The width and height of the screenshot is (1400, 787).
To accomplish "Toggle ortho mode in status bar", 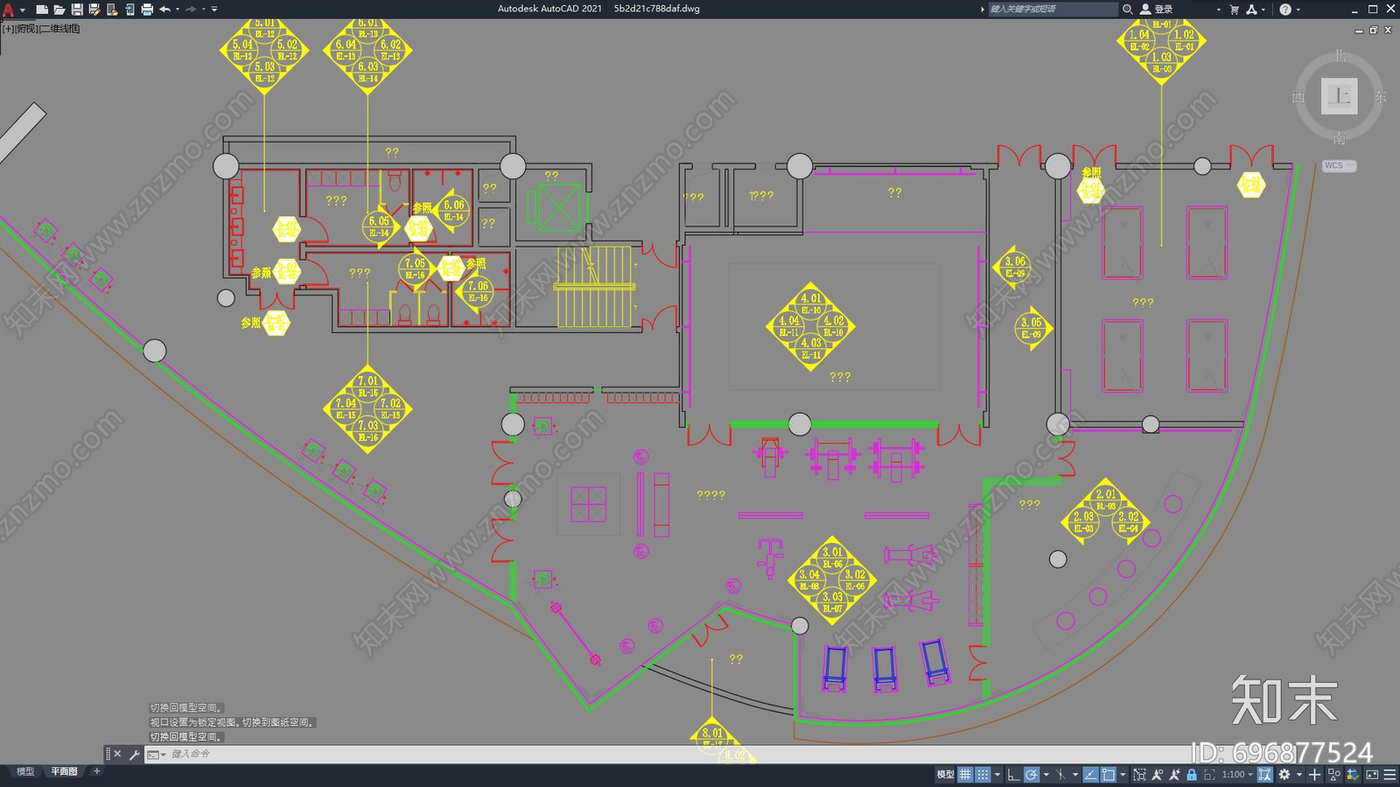I will (1013, 775).
